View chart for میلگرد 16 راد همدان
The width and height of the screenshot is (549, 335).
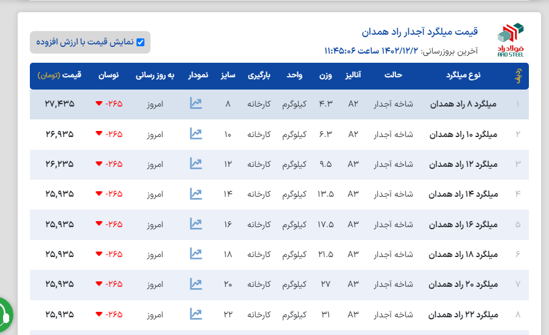[x=196, y=224]
